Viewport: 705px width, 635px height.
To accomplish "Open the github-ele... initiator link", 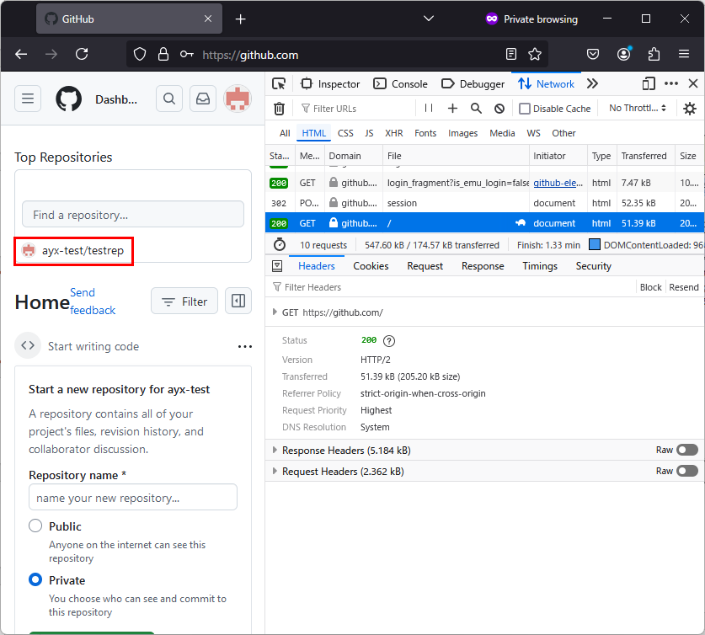I will tap(558, 183).
